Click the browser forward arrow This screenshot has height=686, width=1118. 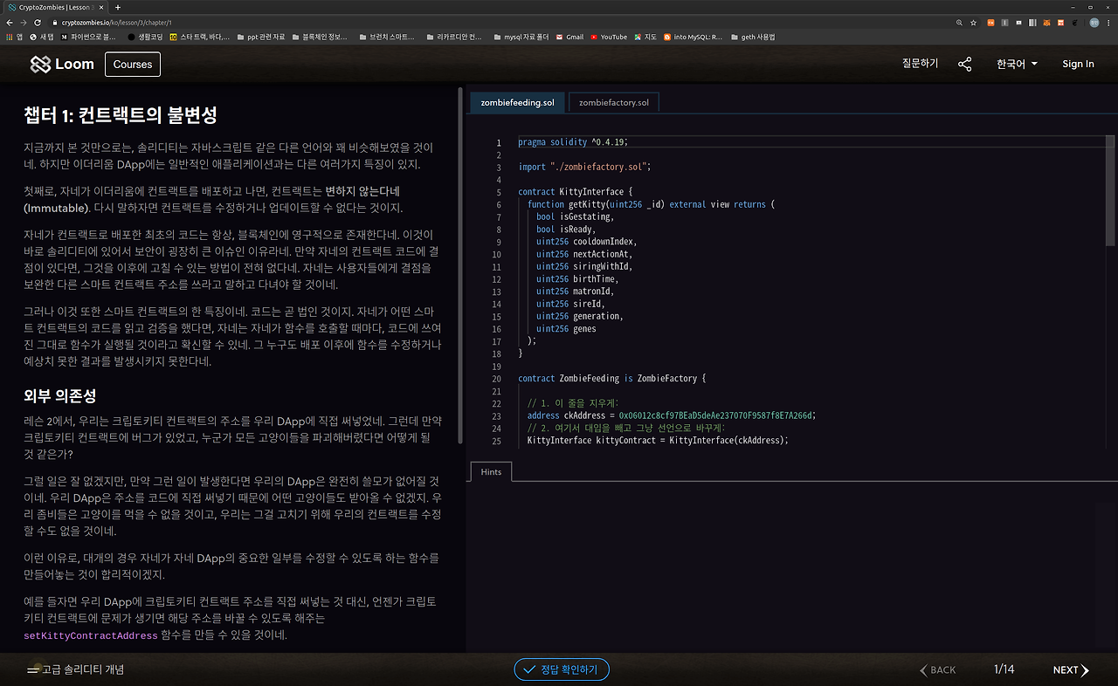coord(24,23)
